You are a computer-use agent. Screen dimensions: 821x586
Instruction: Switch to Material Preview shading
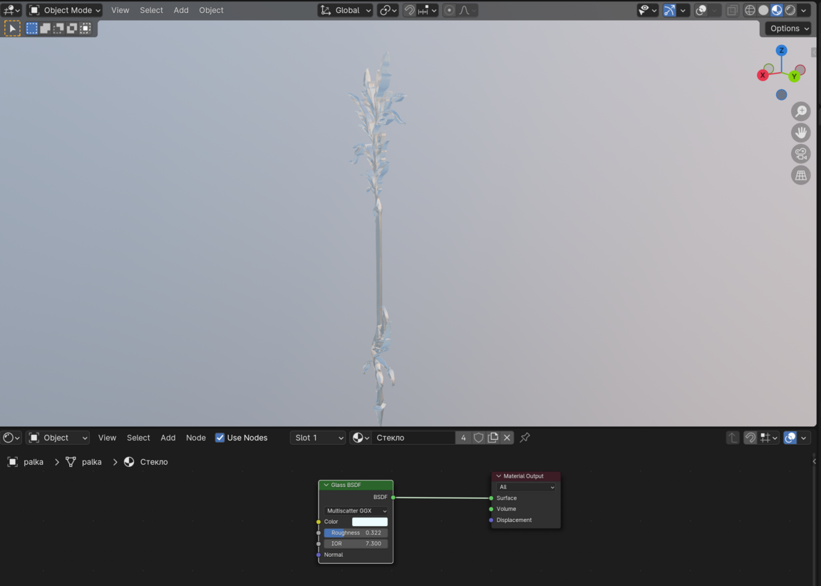click(x=777, y=10)
